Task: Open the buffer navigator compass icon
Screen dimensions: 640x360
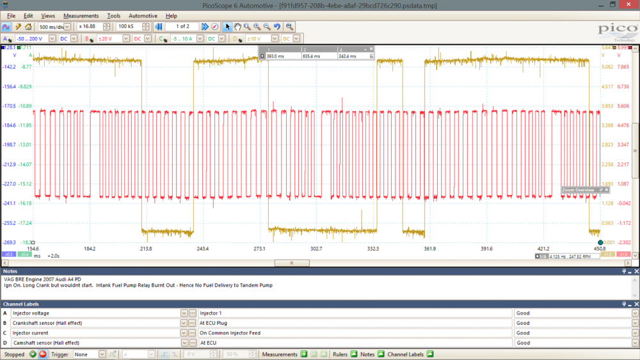Action: pyautogui.click(x=214, y=26)
